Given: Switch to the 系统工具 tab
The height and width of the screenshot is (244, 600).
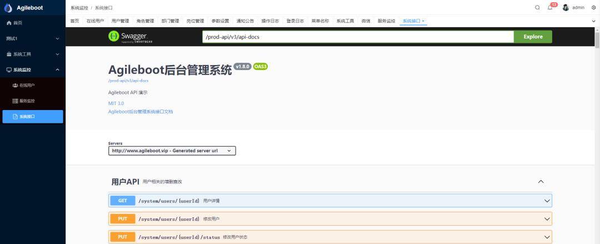Looking at the screenshot, I should tap(345, 21).
